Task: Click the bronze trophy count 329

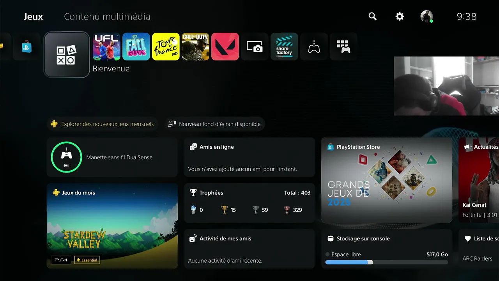Action: pos(293,210)
